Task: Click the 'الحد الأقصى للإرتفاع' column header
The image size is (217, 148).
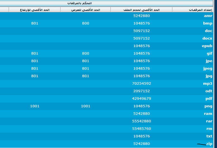Action: [x=35, y=10]
